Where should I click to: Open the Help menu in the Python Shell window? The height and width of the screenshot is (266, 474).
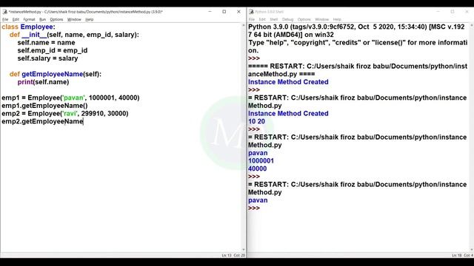coord(337,19)
